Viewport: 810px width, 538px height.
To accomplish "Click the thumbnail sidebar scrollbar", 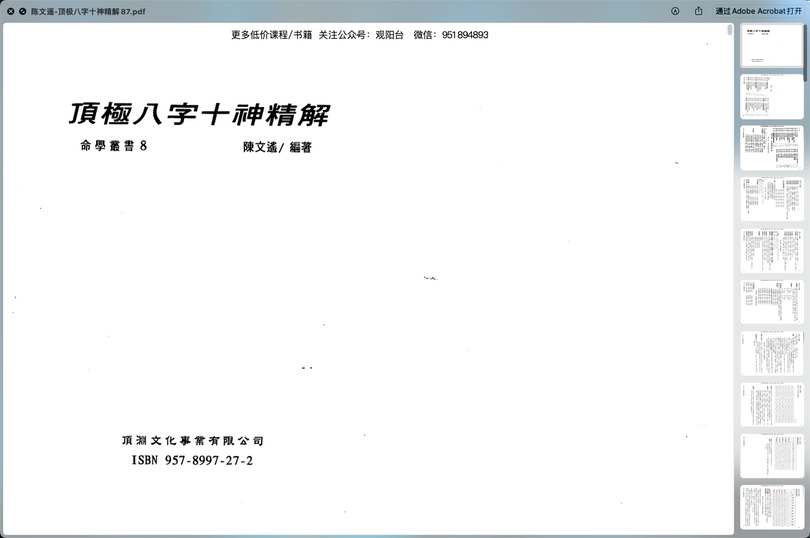I will point(806,54).
